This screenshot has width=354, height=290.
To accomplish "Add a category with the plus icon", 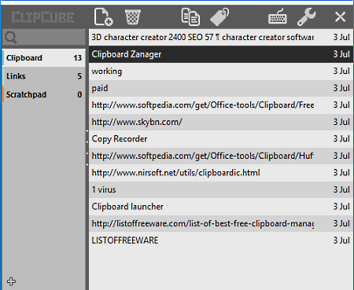I will tap(11, 281).
